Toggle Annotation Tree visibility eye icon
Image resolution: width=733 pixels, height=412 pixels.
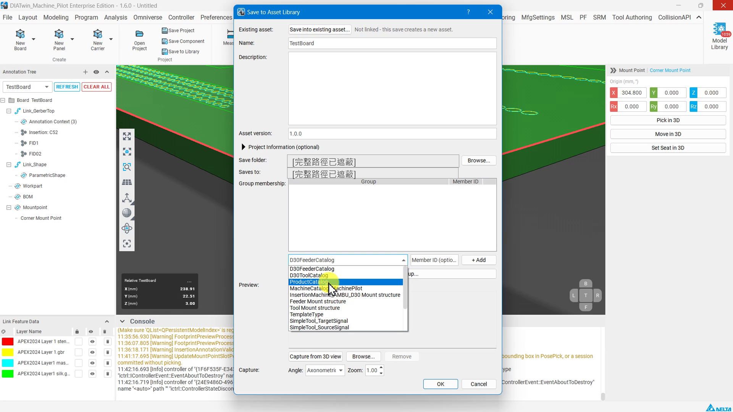(96, 72)
